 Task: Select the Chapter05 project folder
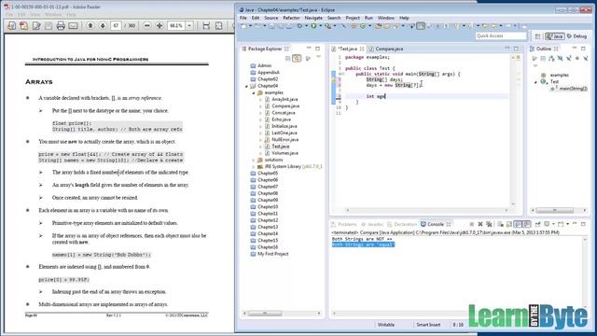[x=268, y=174]
